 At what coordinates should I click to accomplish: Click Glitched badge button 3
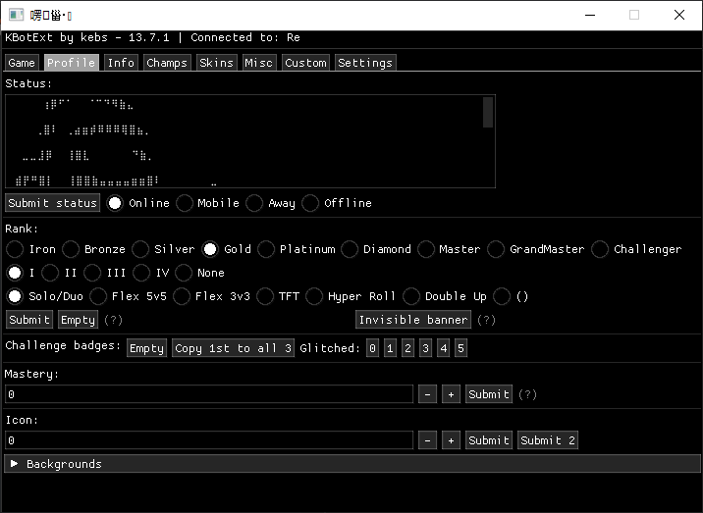pos(425,348)
